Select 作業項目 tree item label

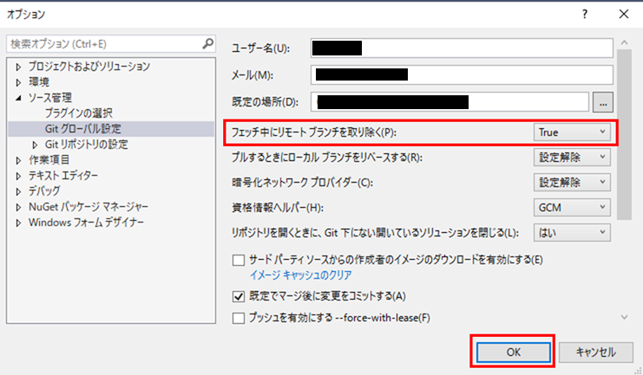[49, 159]
